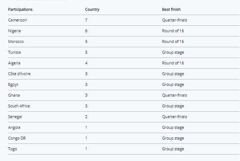Click the Congo DR entry
This screenshot has width=240, height=161.
17,138
